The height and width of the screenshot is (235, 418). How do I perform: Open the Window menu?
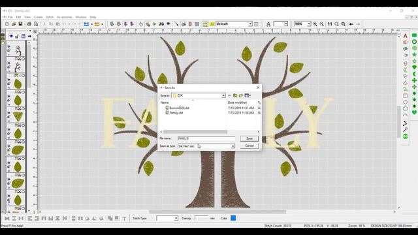click(81, 17)
